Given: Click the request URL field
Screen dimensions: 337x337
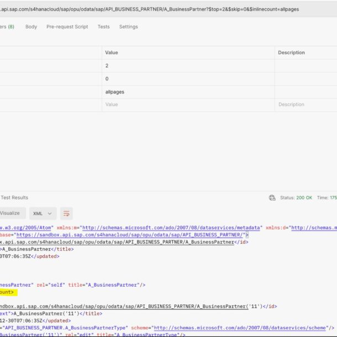Looking at the screenshot, I should point(168,9).
